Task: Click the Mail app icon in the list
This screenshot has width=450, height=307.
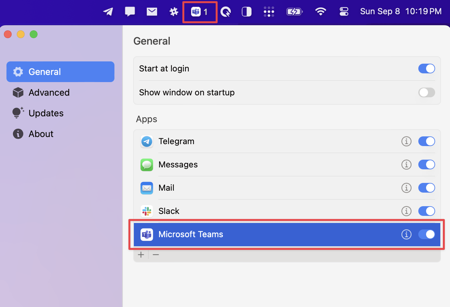Action: coord(147,188)
